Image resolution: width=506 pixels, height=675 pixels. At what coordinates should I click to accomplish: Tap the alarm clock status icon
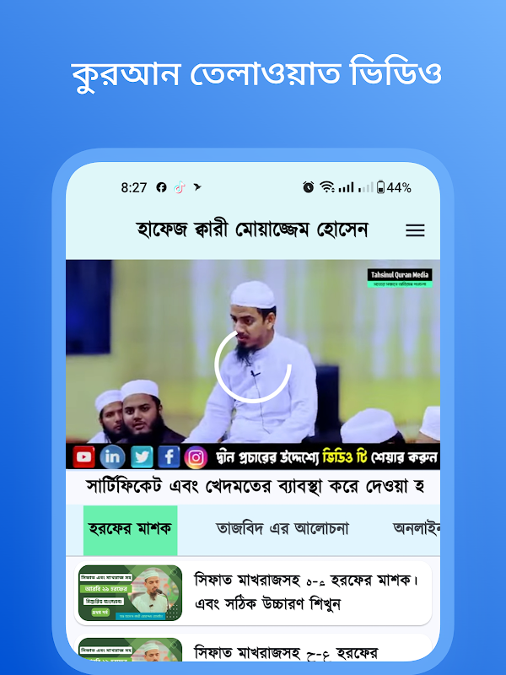click(308, 187)
